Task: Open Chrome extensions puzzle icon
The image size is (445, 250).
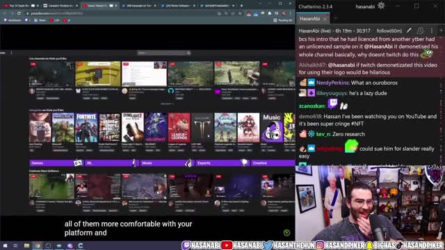Action: tap(270, 13)
